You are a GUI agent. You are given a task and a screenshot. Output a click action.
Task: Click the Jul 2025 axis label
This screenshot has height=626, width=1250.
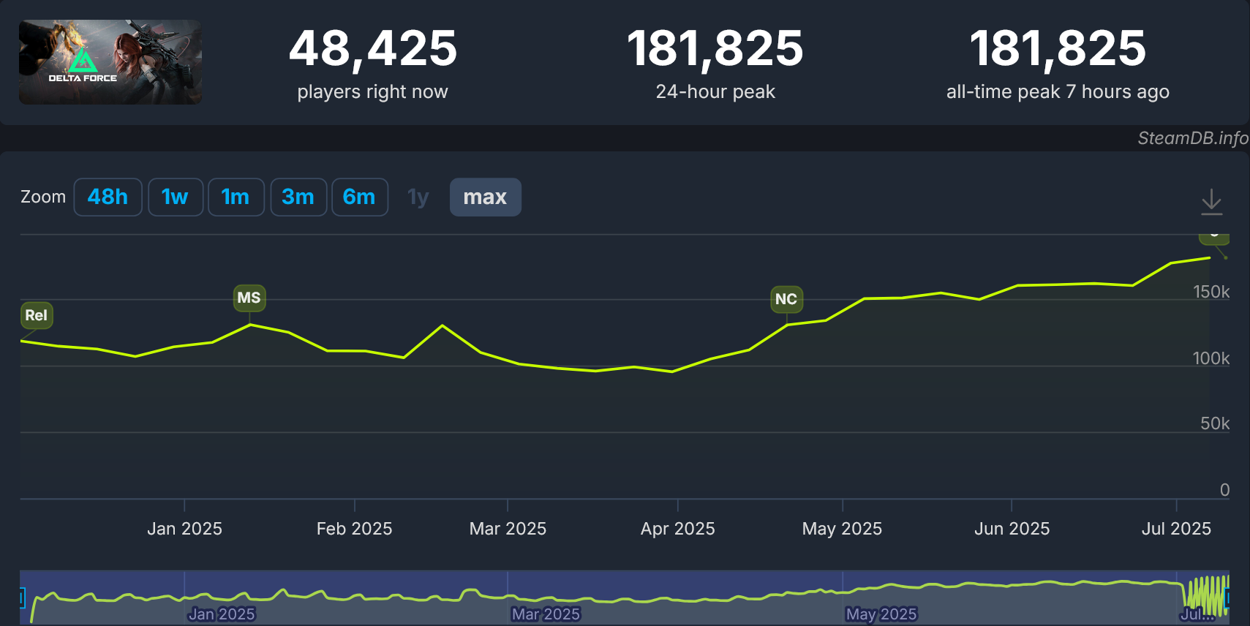tap(1176, 529)
